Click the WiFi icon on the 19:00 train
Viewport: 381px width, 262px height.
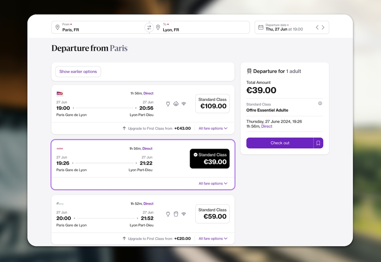184,104
